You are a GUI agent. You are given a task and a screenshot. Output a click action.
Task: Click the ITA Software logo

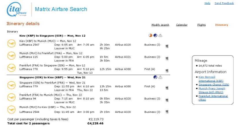16,10
